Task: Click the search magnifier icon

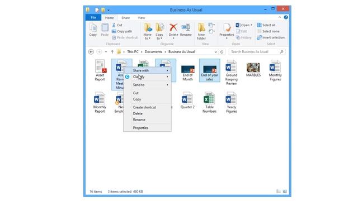Action: click(x=282, y=52)
